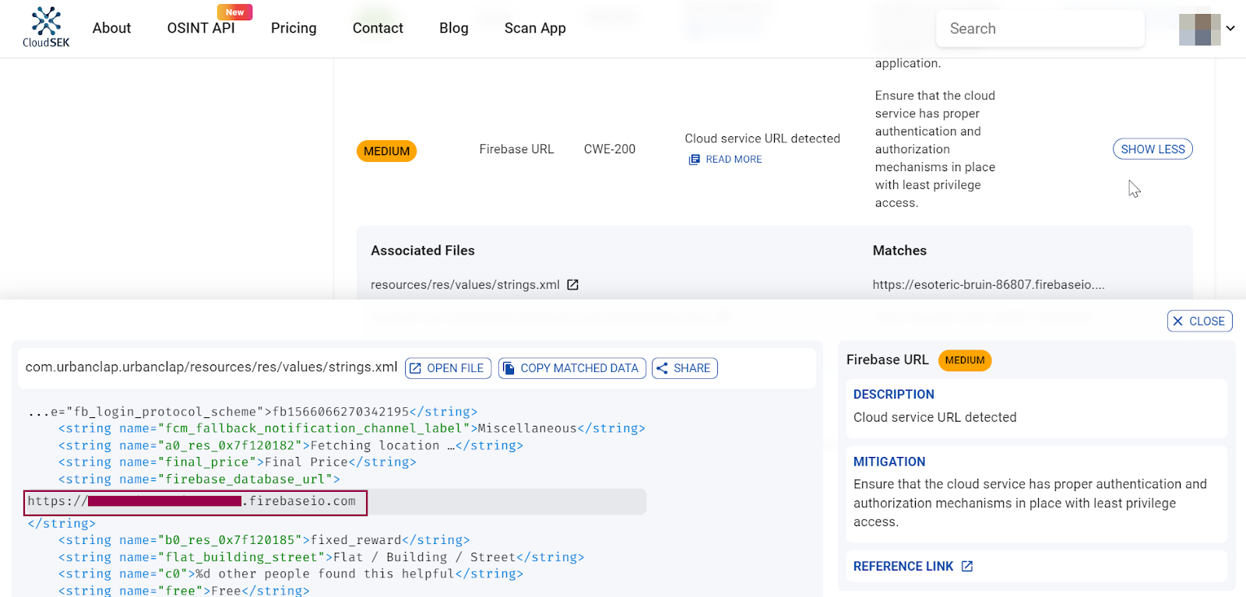Collapse the finding with Show Less
The height and width of the screenshot is (597, 1246).
(x=1153, y=149)
